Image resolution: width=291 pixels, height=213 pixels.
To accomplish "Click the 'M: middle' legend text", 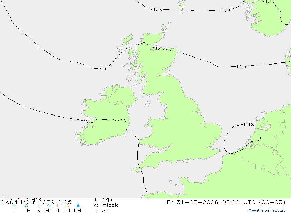I will point(106,205).
